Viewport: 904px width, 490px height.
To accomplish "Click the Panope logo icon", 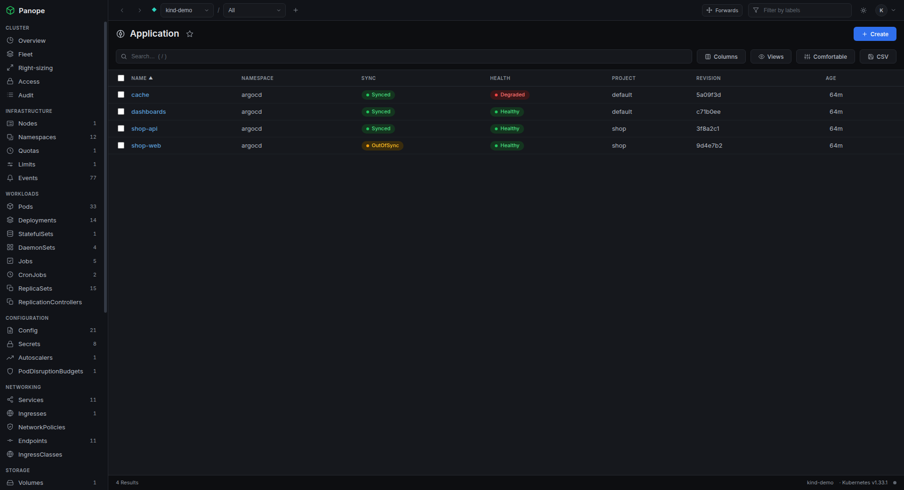I will tap(10, 10).
